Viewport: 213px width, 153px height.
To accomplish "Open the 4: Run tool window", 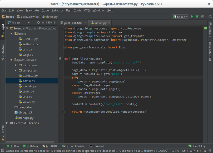I will pos(13,146).
